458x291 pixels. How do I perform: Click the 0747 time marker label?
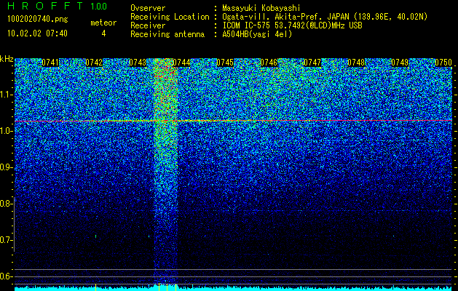312,63
